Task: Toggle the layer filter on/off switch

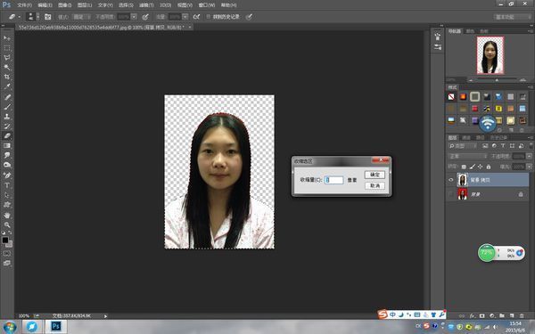Action: point(531,146)
